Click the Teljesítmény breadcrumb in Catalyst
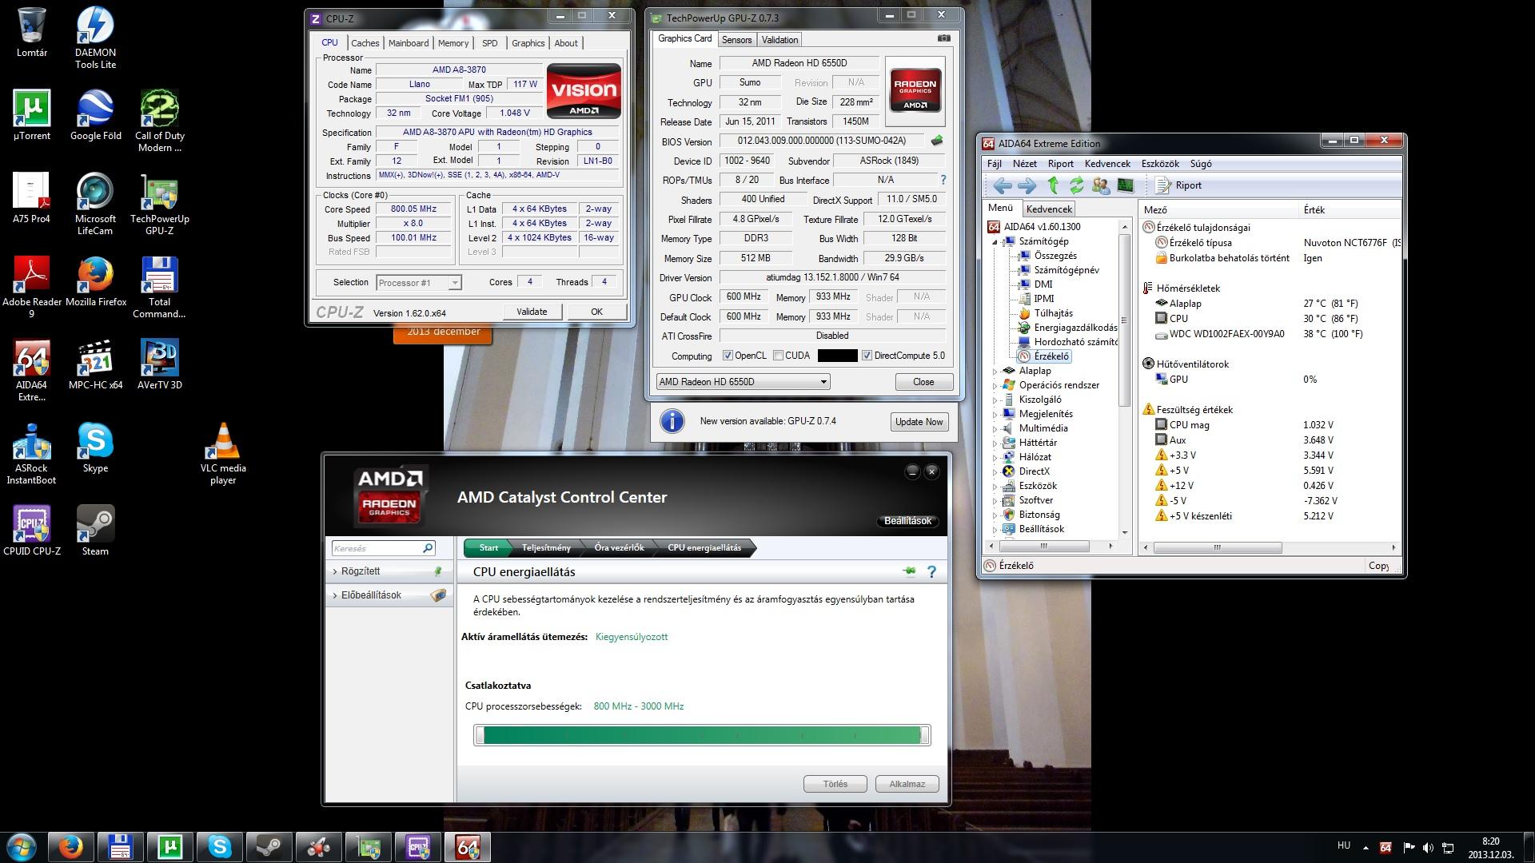Viewport: 1535px width, 863px height. [546, 548]
